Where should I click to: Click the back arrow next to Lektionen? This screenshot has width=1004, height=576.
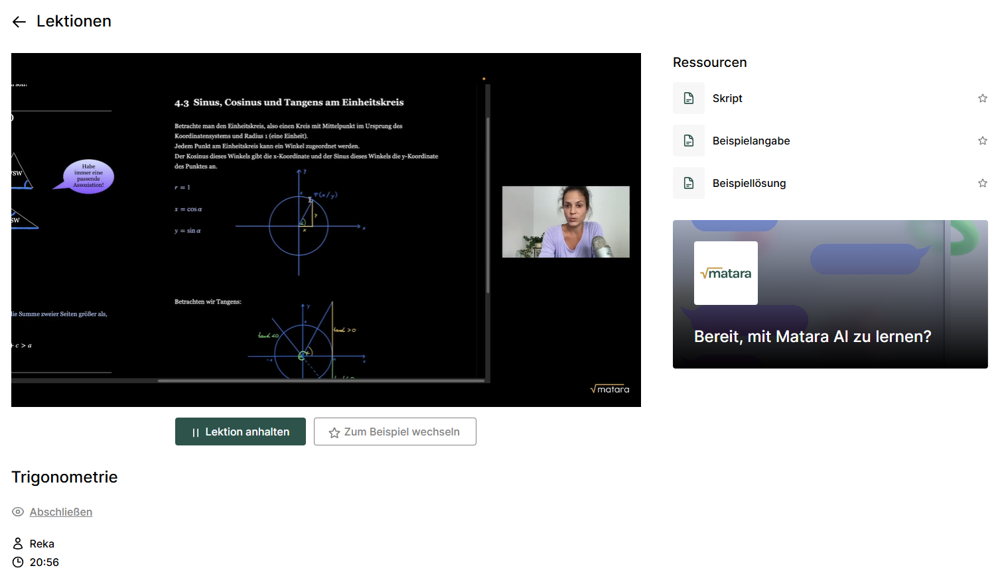(x=19, y=22)
